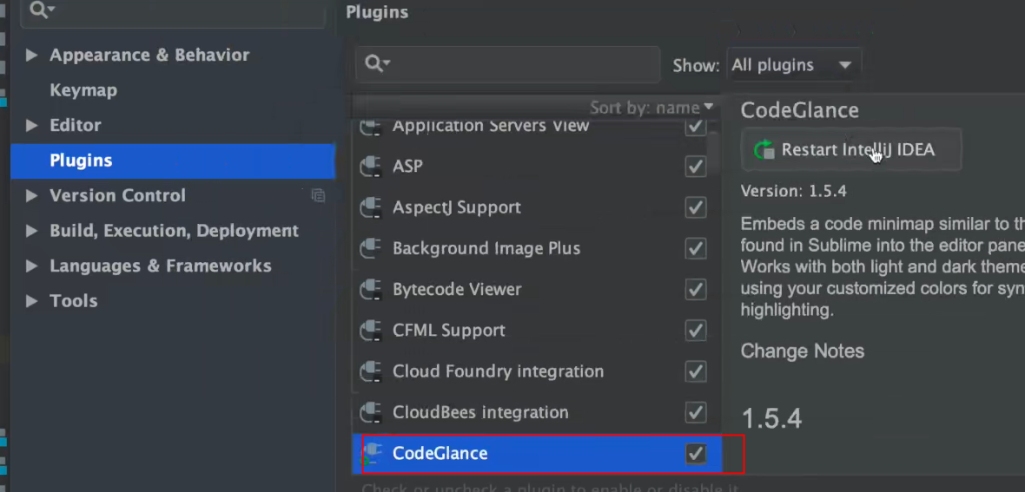Uncheck the Application Servers View checkbox

coord(695,126)
